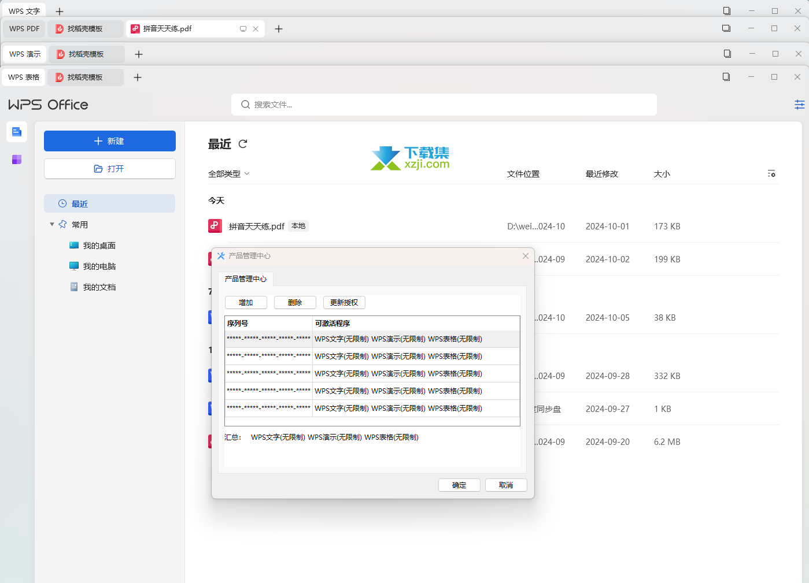Click 大小 column header

[662, 174]
